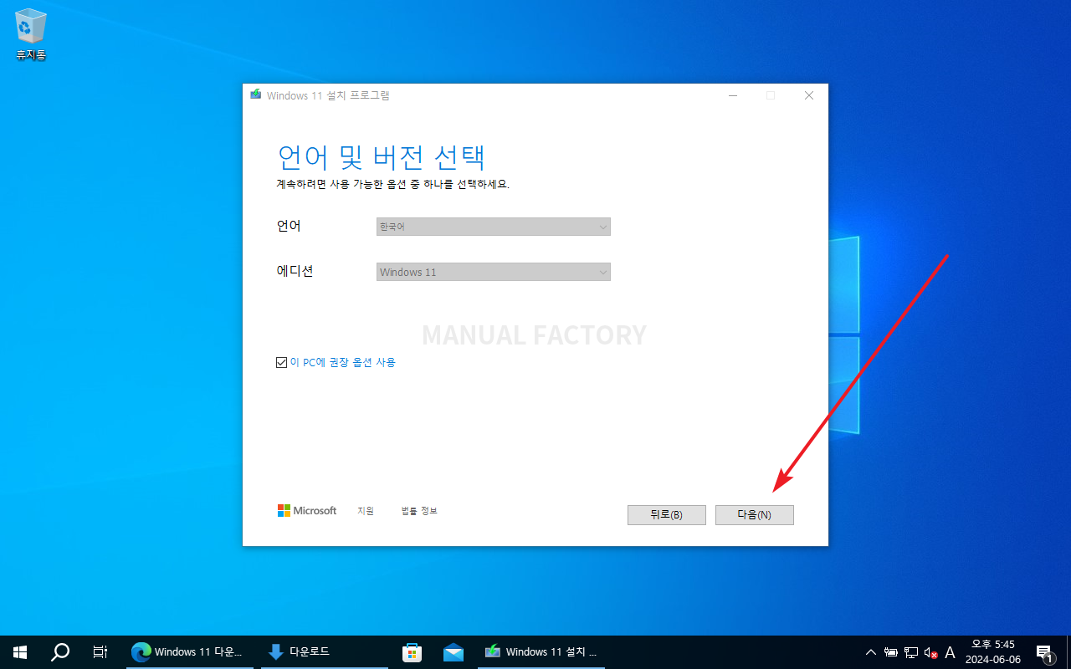Screen dimensions: 1071x669
Task: Open the 법률 정보 legal link
Action: [x=419, y=511]
